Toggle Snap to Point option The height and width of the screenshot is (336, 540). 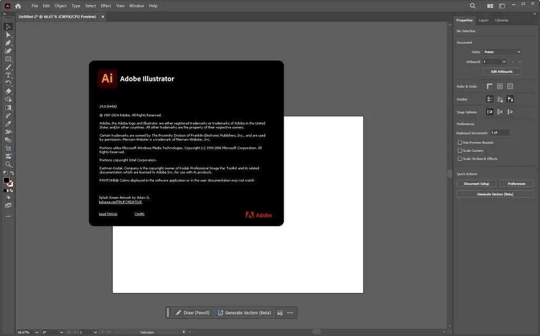tap(489, 112)
